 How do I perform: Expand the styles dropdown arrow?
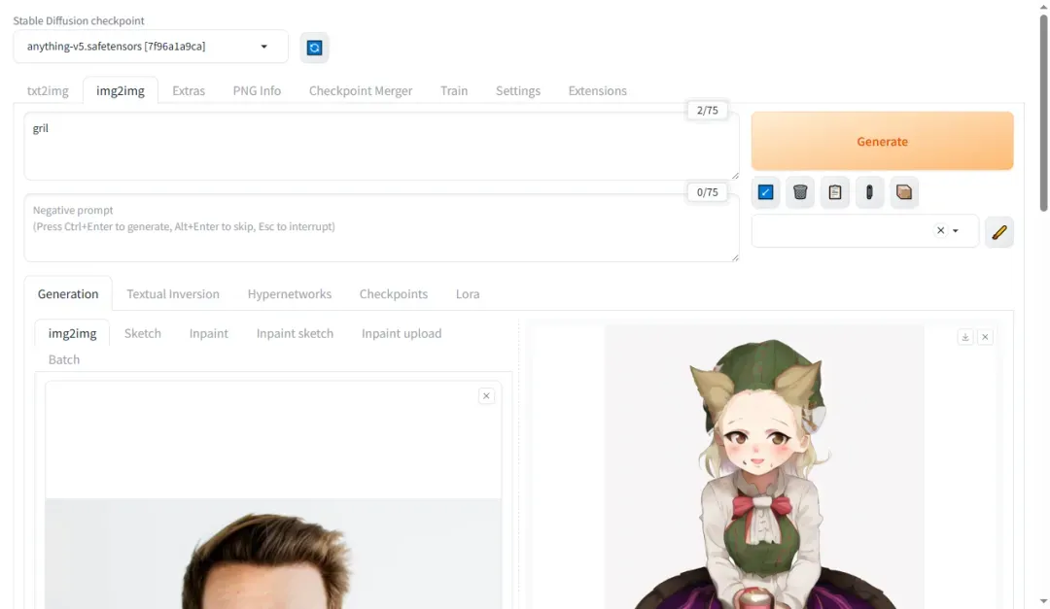[x=956, y=231]
